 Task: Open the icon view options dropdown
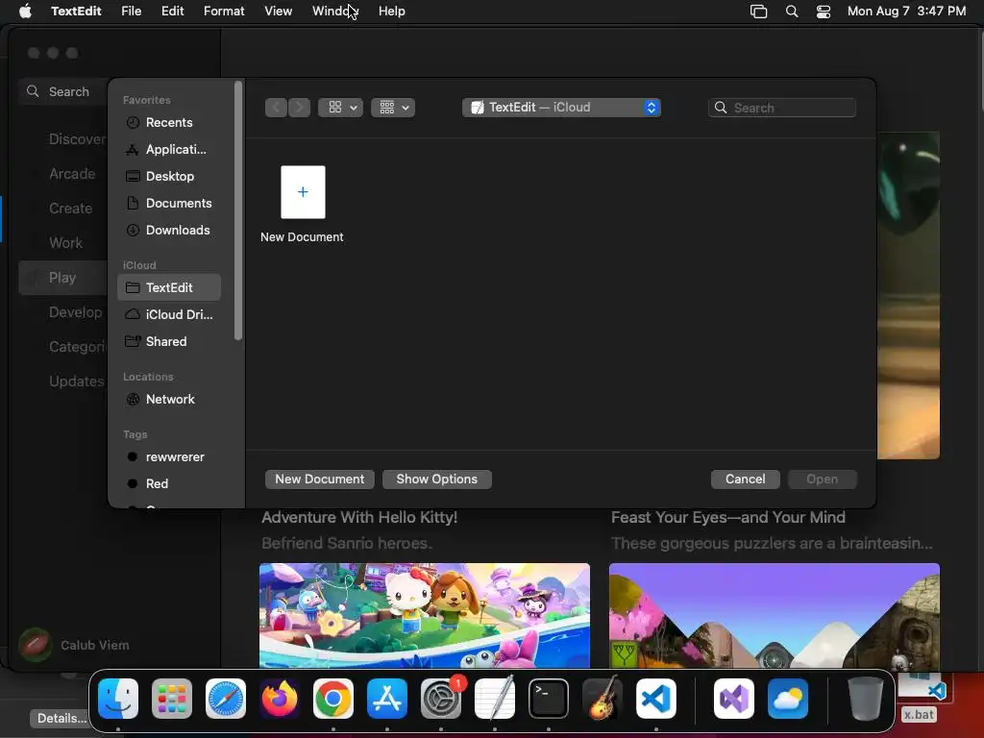[341, 108]
